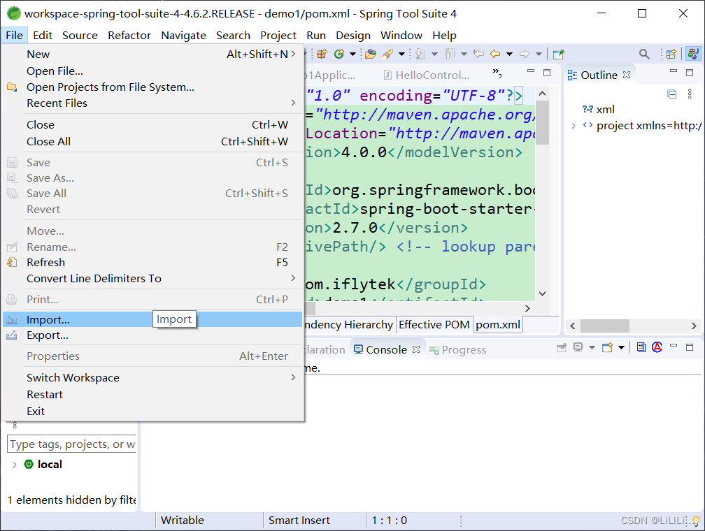Open the Edit menu
Image resolution: width=705 pixels, height=531 pixels.
(43, 36)
